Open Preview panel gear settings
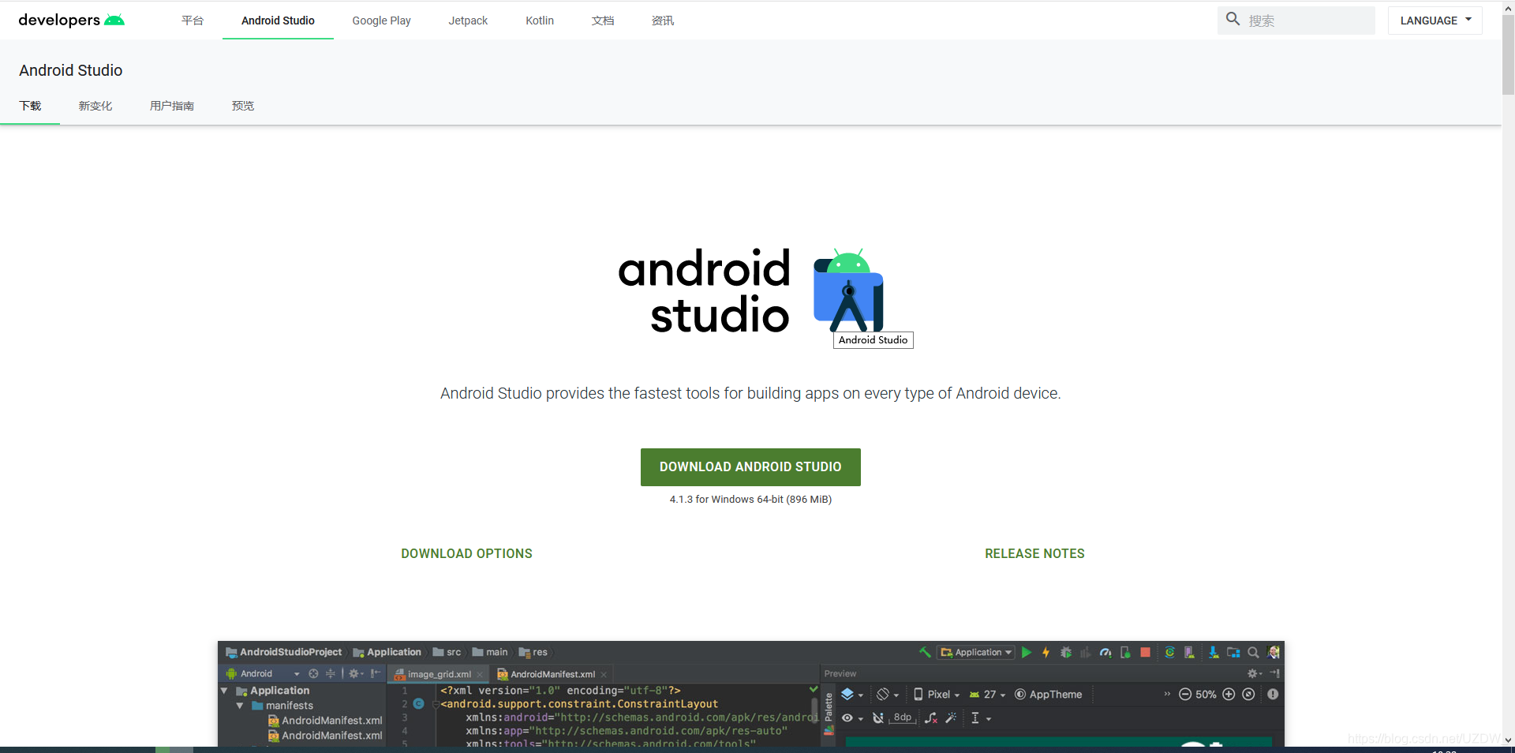The height and width of the screenshot is (753, 1515). [1254, 673]
